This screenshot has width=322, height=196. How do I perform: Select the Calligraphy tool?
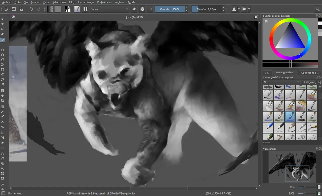point(3,34)
